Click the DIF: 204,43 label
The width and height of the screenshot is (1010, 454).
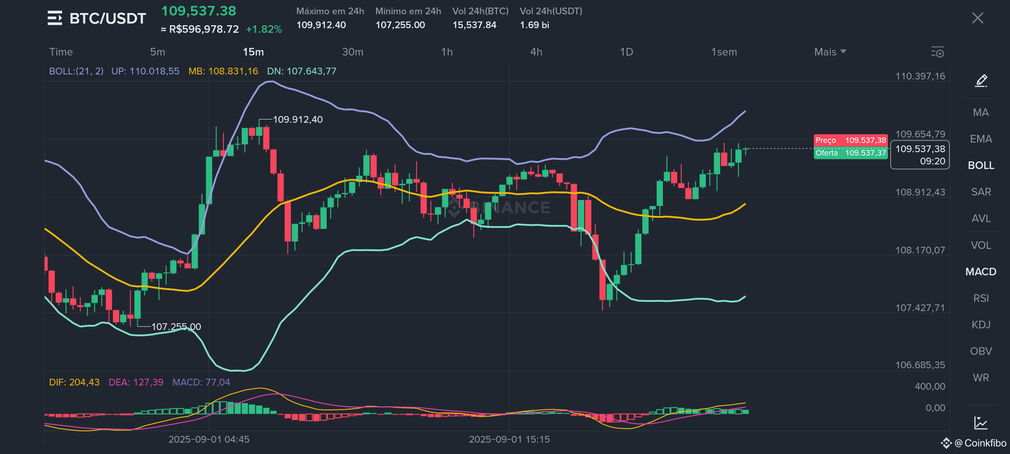(x=74, y=382)
